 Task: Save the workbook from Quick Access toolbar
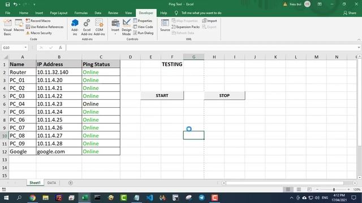(x=7, y=5)
